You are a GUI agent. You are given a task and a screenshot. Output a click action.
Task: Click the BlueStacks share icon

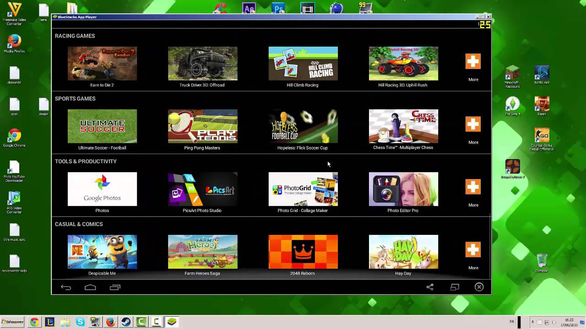pos(430,287)
